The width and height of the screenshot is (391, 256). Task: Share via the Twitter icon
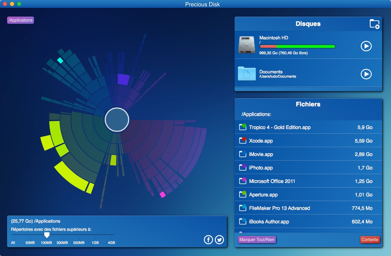coord(219,240)
